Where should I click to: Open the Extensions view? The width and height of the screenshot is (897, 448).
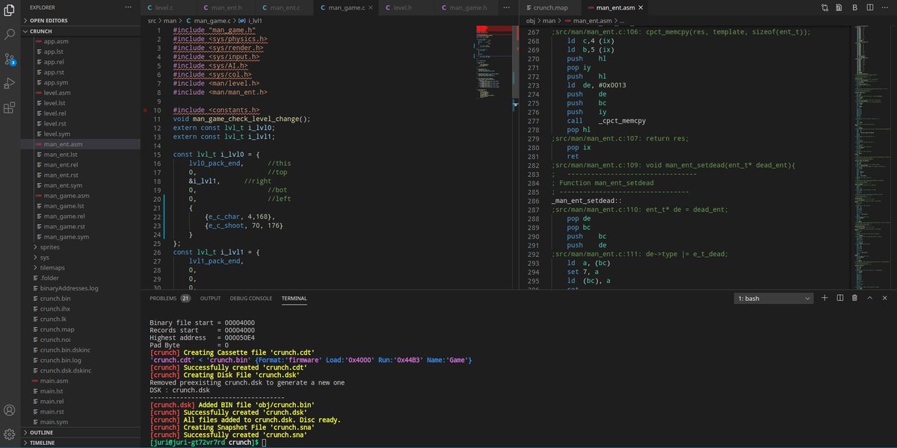10,108
